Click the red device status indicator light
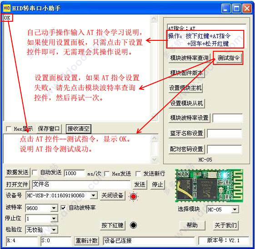Image resolution: width=255 pixels, height=249 pixels. point(133,196)
